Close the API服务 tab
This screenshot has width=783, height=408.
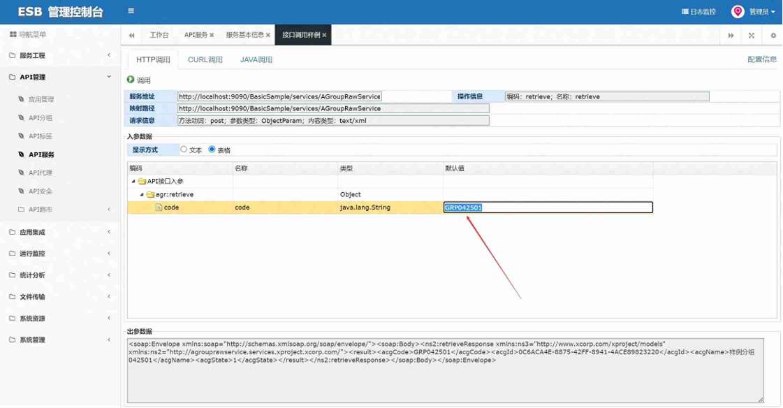212,35
